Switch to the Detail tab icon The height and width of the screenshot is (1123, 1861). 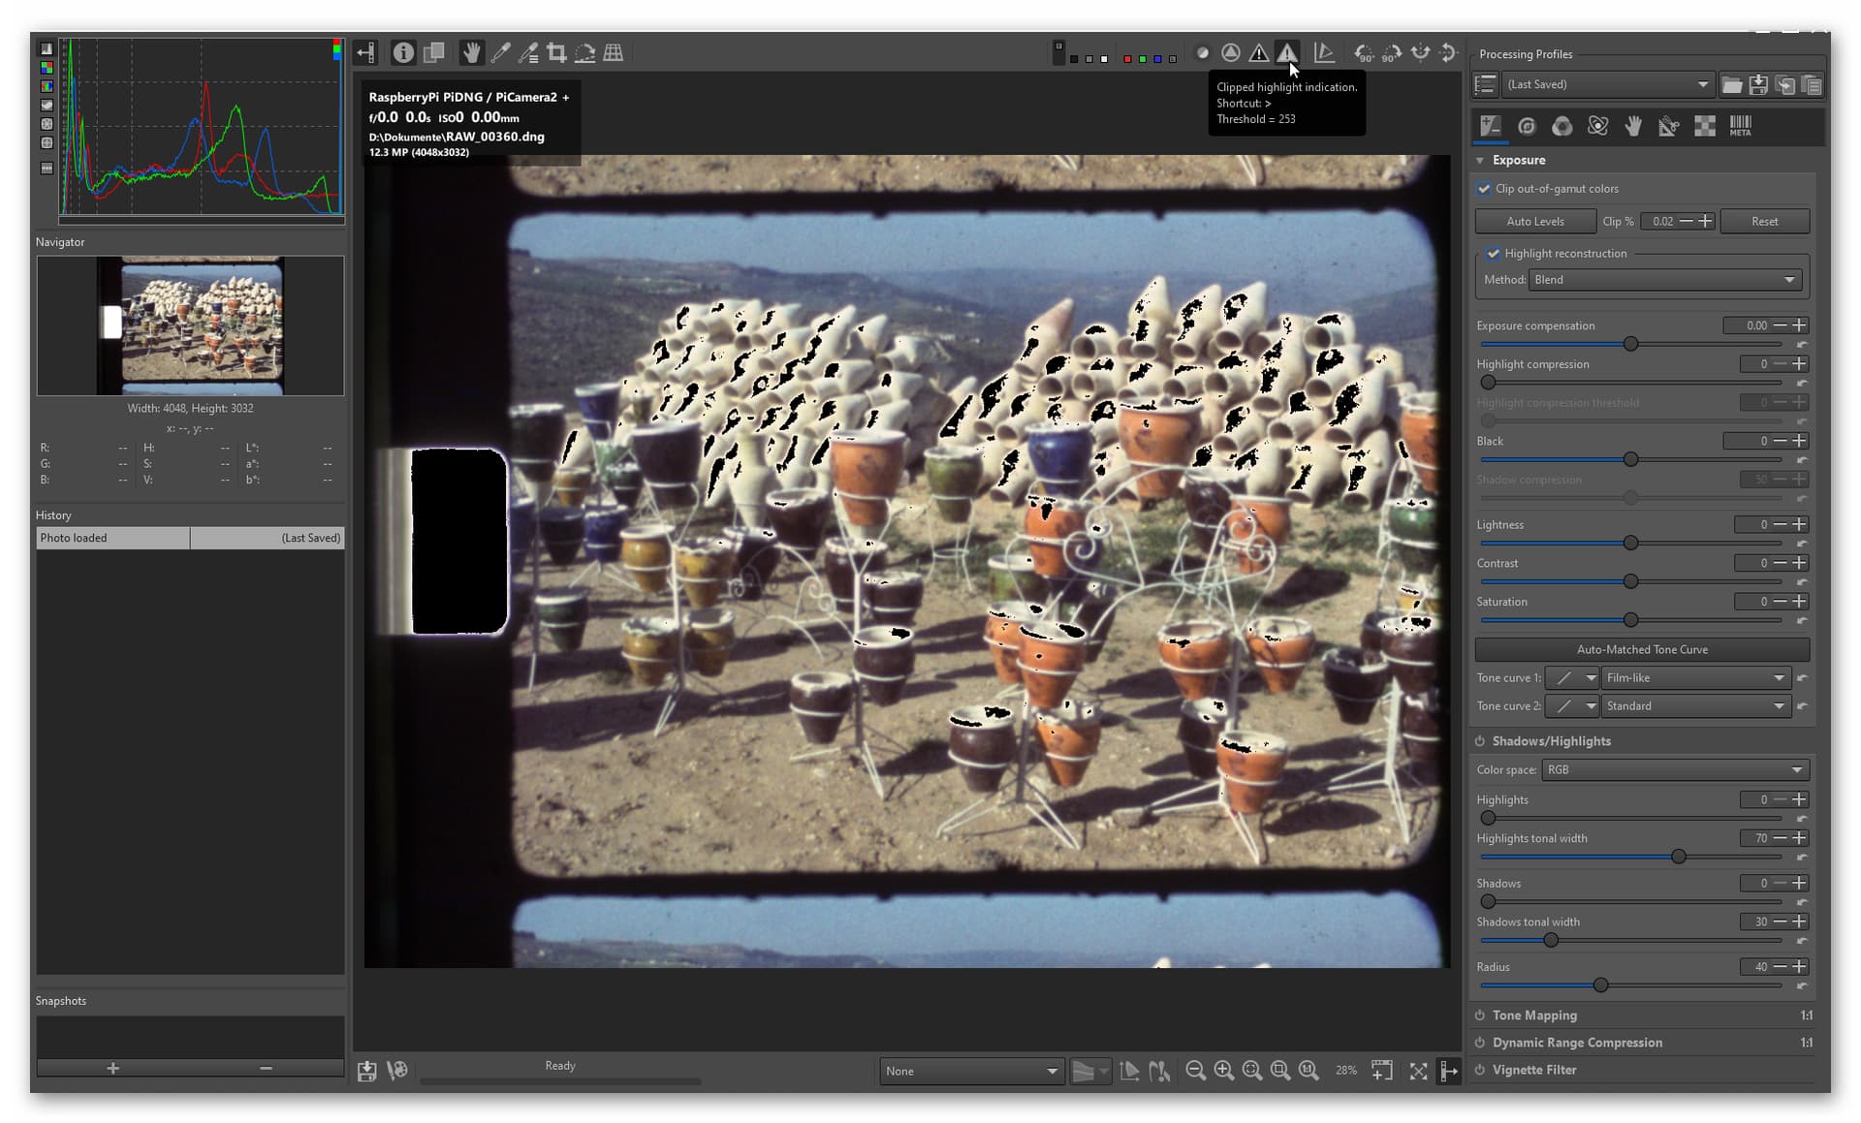coord(1527,126)
